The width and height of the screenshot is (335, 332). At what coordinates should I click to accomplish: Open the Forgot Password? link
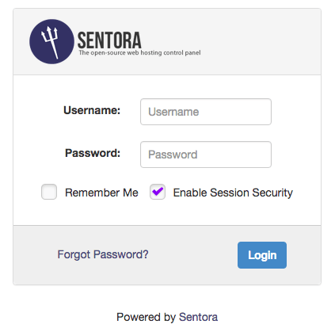click(x=103, y=254)
